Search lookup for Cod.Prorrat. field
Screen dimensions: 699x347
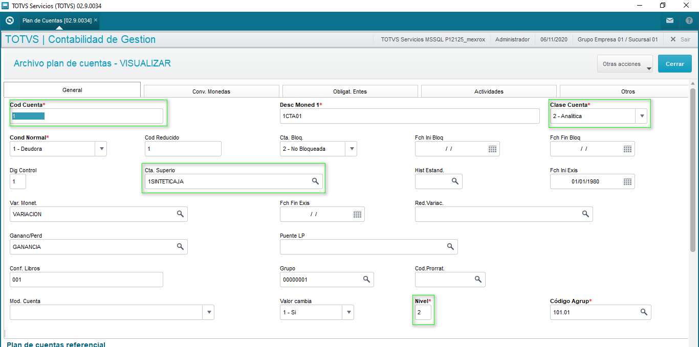[478, 280]
